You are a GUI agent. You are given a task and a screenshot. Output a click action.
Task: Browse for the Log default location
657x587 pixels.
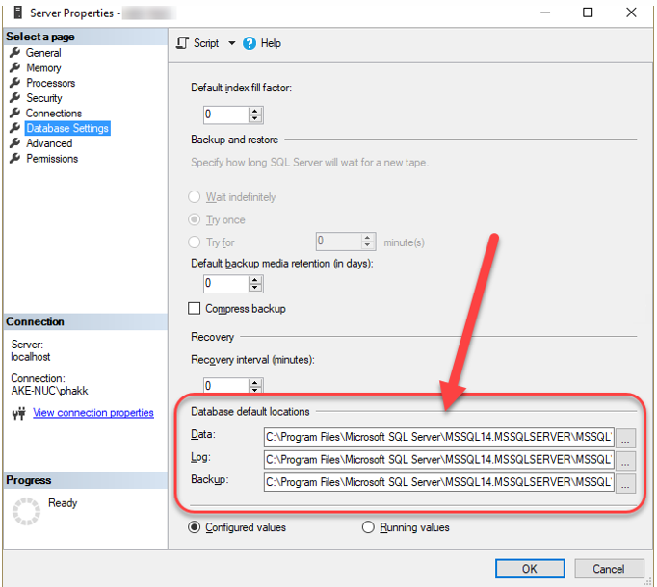coord(626,460)
